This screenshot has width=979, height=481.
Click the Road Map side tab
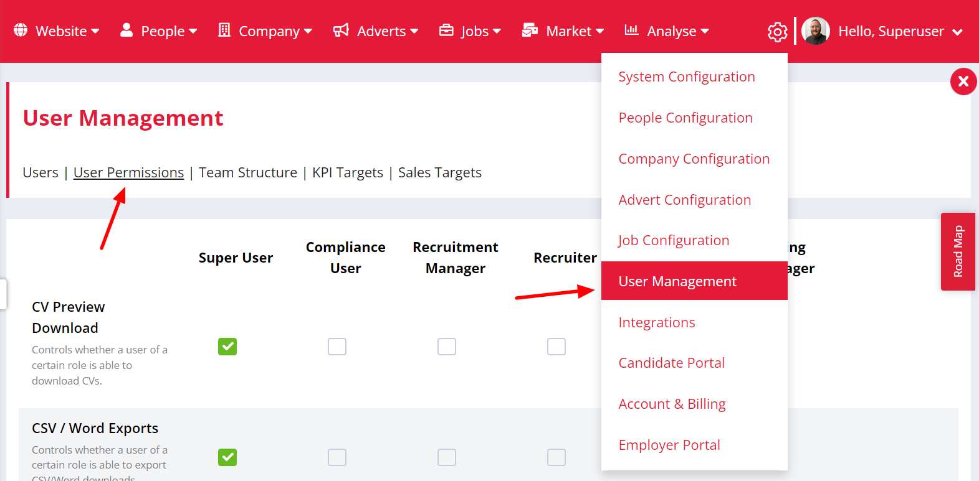pos(958,251)
